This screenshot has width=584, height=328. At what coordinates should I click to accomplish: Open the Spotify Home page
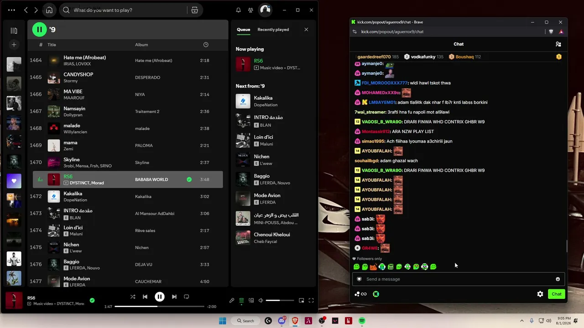click(x=49, y=10)
